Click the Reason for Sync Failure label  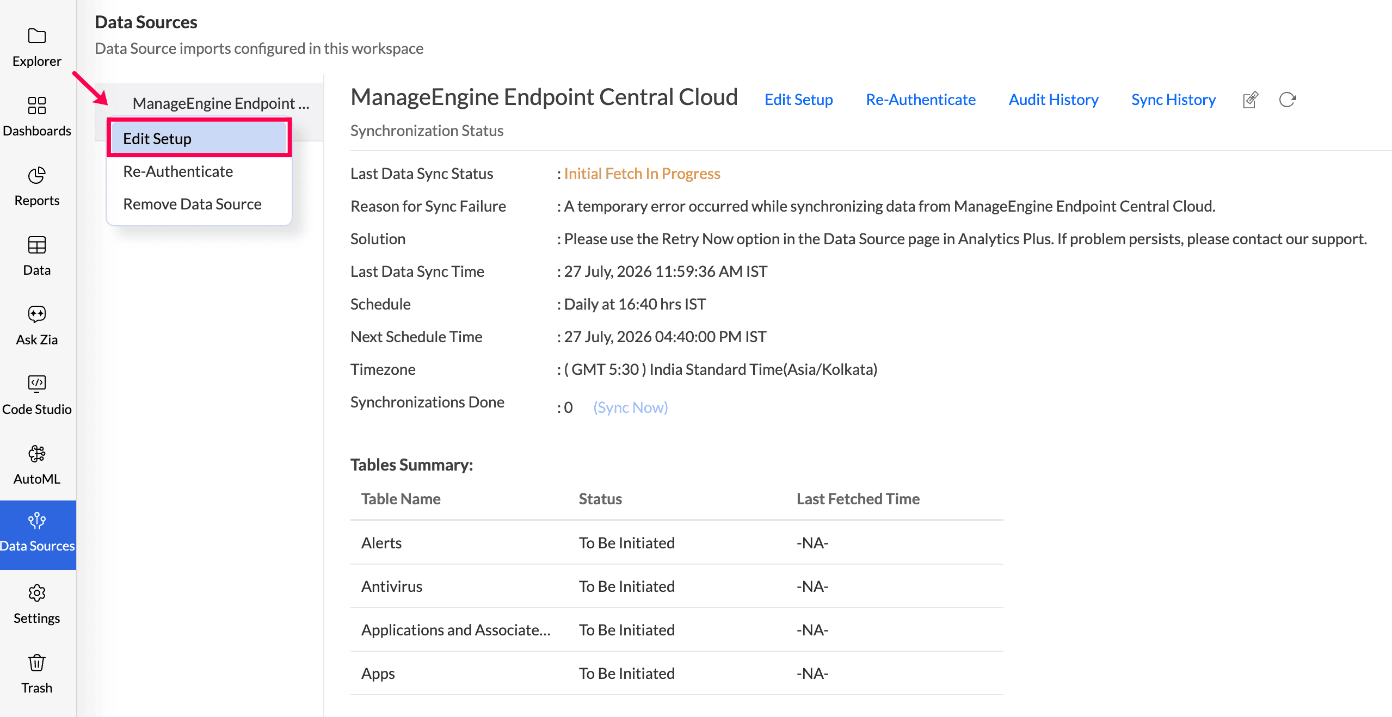pos(428,206)
